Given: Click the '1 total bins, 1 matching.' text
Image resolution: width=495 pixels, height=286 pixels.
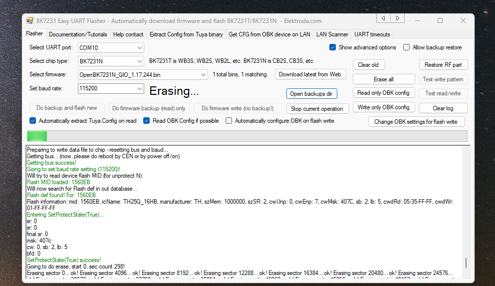Looking at the screenshot, I should (x=240, y=74).
